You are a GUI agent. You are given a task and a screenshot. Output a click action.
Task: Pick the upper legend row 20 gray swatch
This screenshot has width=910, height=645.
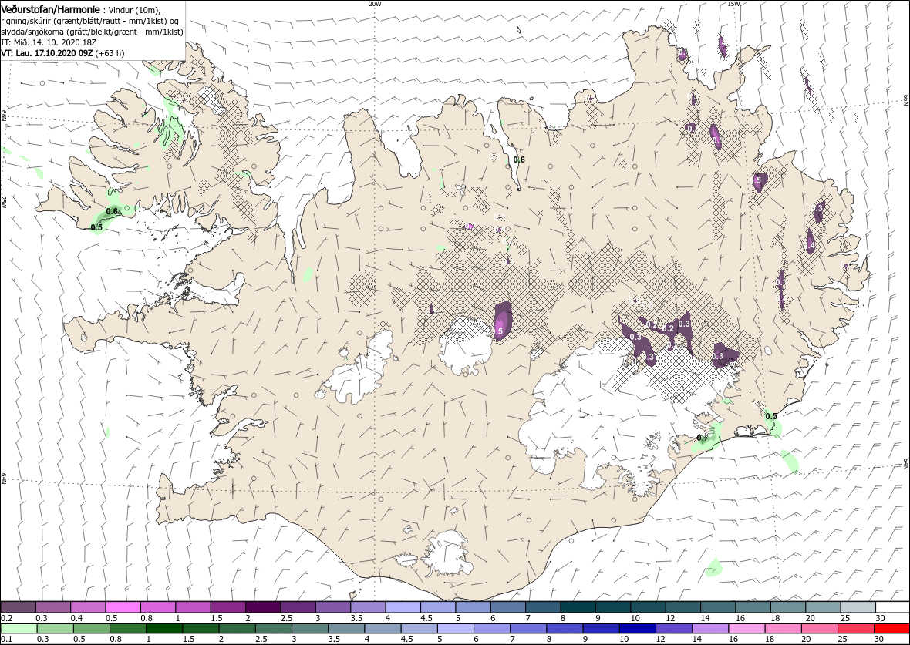(x=822, y=606)
